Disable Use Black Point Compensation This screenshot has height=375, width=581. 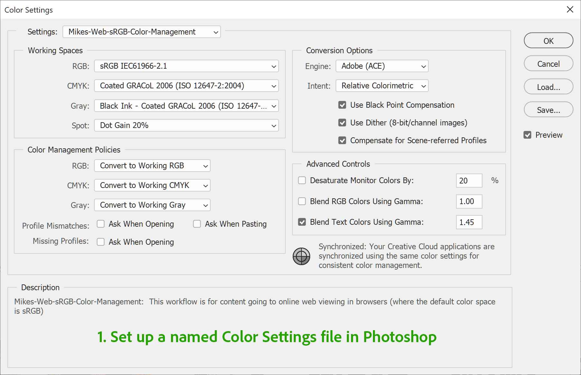click(342, 105)
